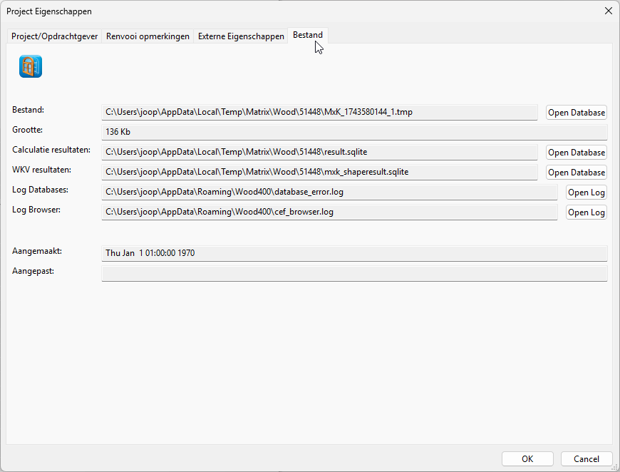The image size is (620, 472).
Task: Select the mxk_shaperesult.sqlite path field
Action: click(x=321, y=172)
